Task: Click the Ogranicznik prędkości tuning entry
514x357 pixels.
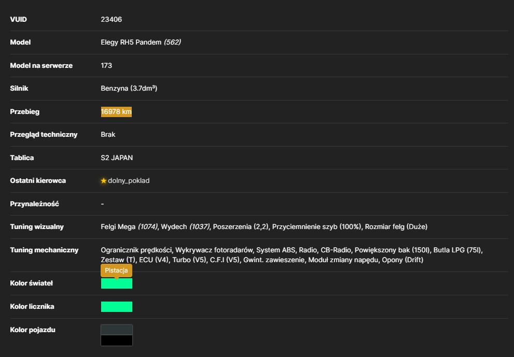Action: coord(136,250)
